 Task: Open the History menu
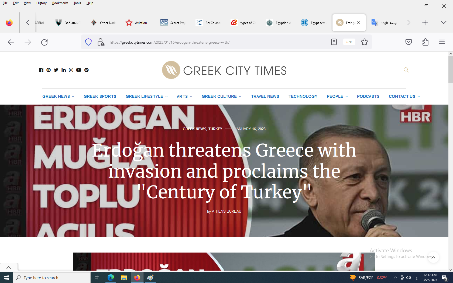42,3
